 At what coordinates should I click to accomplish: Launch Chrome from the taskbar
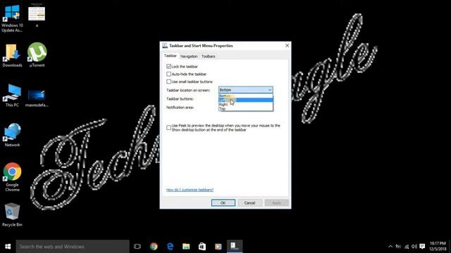coord(154,247)
